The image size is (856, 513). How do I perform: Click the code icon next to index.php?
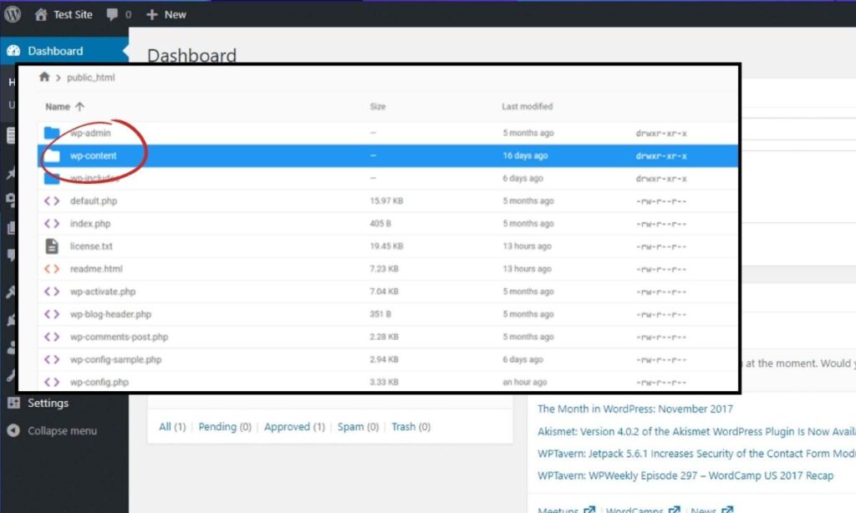(50, 223)
